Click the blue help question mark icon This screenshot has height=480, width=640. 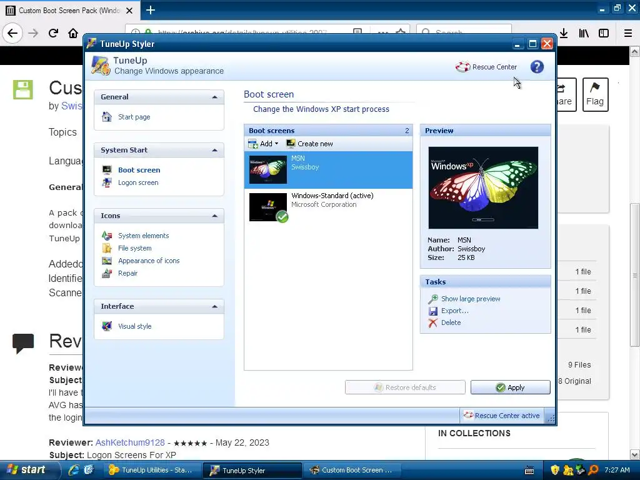coord(537,66)
